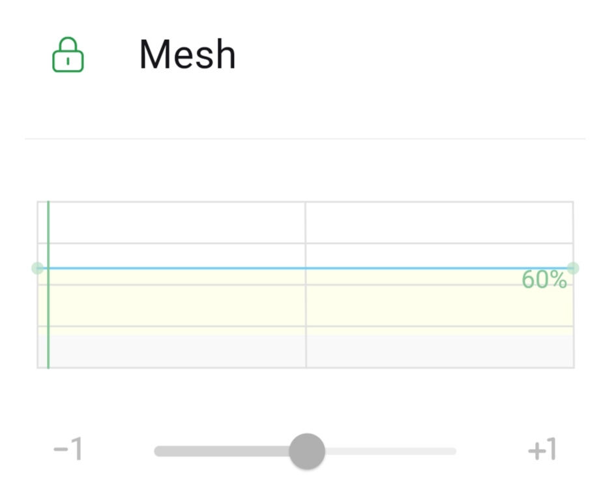Image resolution: width=601 pixels, height=492 pixels.
Task: Click the lighter slider track right of thumb
Action: [x=391, y=451]
